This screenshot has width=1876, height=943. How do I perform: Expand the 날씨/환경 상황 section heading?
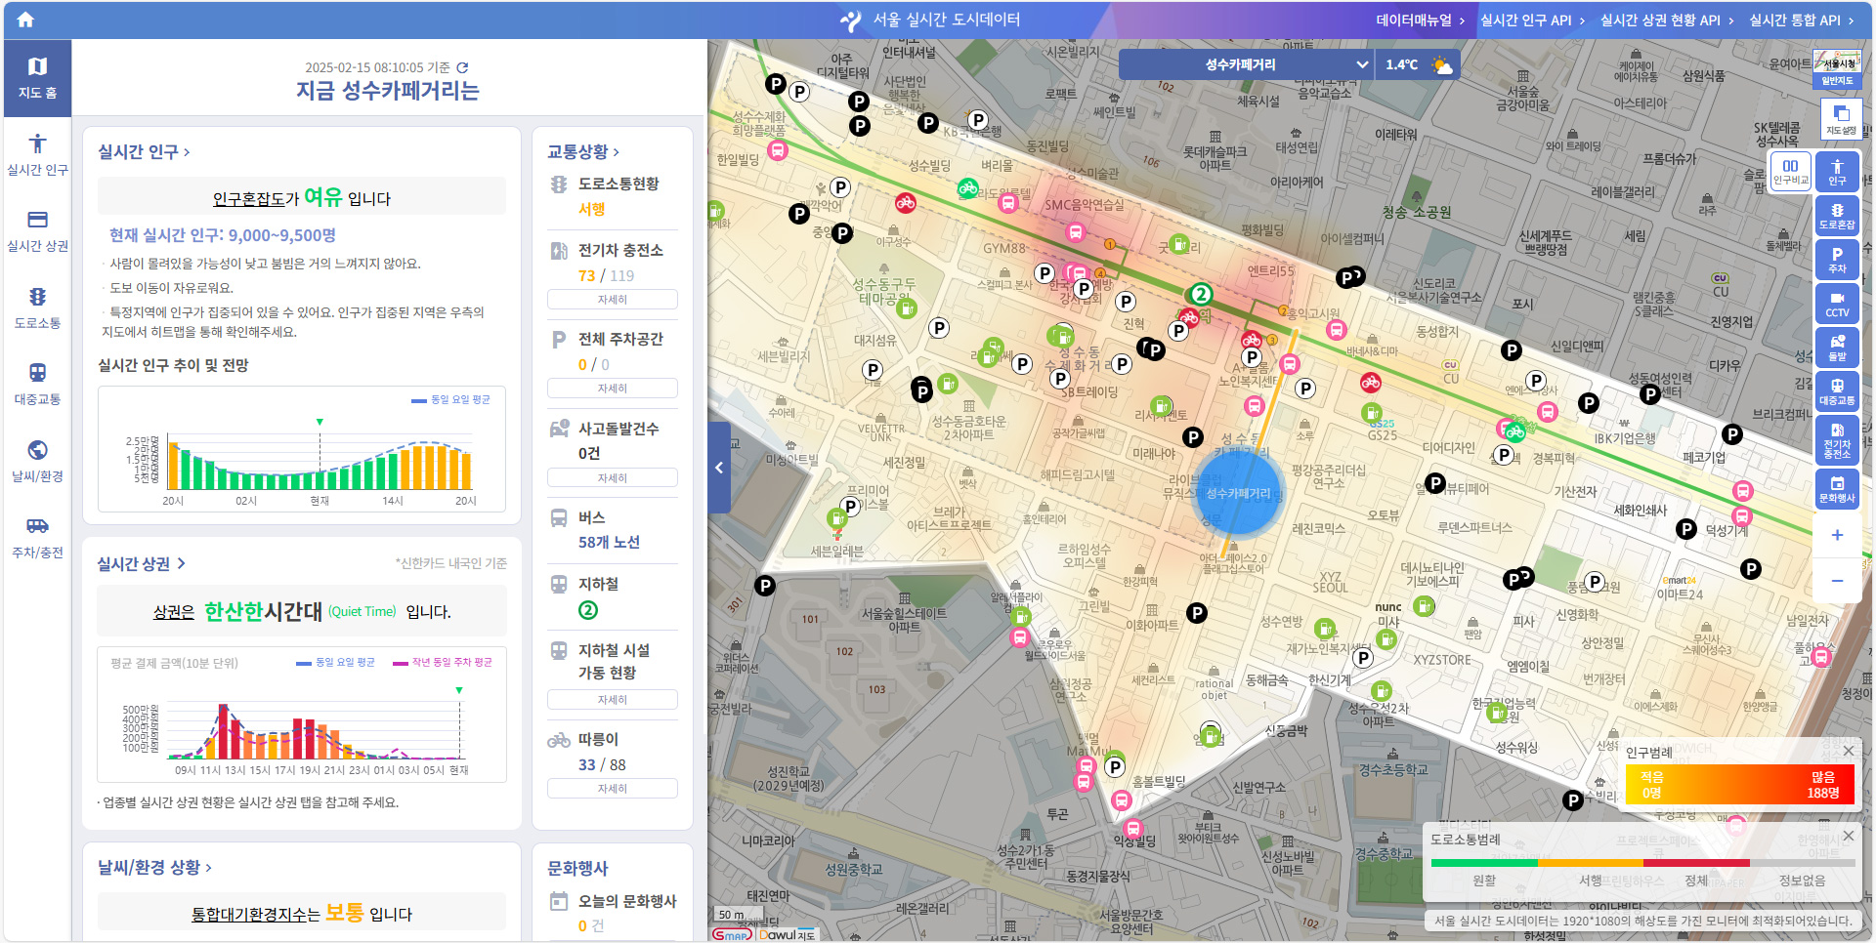click(154, 868)
